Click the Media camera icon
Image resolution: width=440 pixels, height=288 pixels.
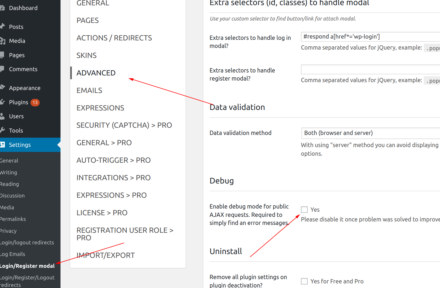(x=3, y=41)
